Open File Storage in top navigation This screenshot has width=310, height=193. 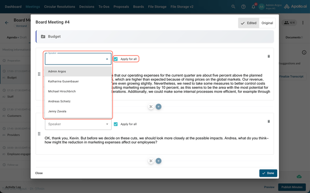coord(157,7)
